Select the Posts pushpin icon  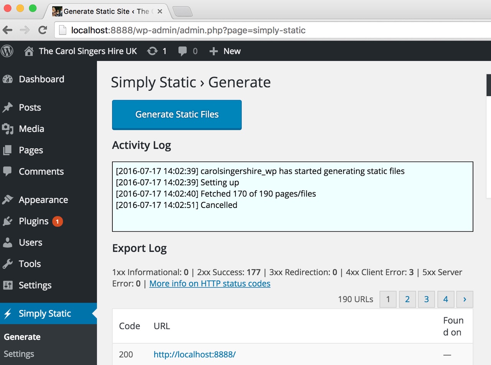(8, 108)
